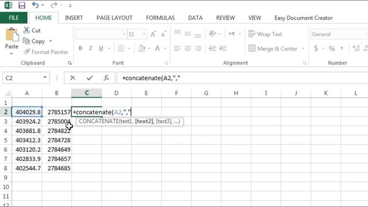Click Increase Indent icon
Image resolution: width=368 pixels, height=207 pixels.
(223, 48)
